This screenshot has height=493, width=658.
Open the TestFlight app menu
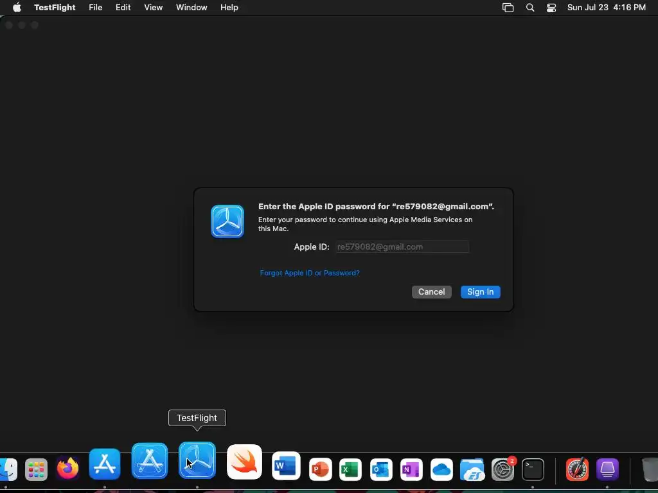point(55,7)
